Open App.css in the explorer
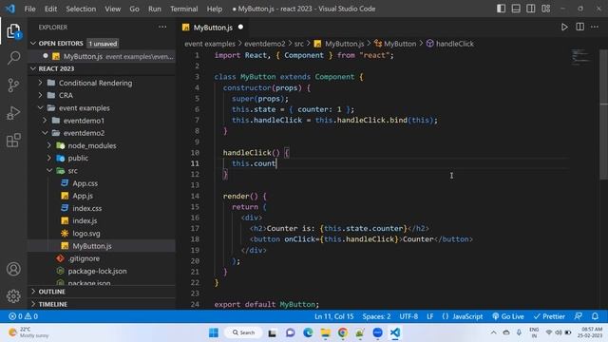Image resolution: width=608 pixels, height=342 pixels. coord(85,183)
